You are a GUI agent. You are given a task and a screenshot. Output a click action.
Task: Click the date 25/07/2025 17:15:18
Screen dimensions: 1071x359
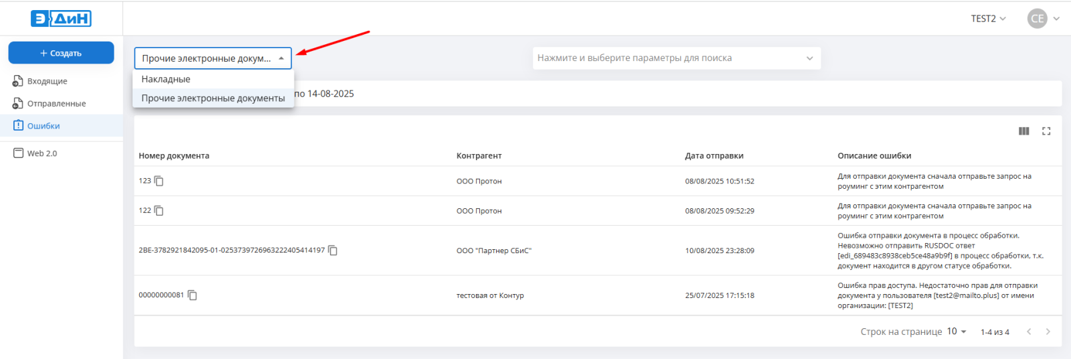720,295
